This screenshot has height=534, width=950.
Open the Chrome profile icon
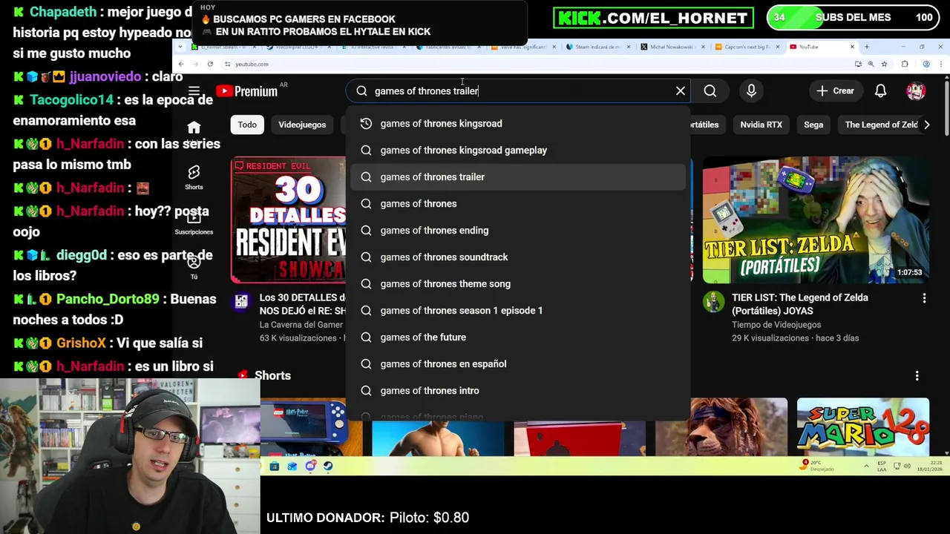(926, 64)
